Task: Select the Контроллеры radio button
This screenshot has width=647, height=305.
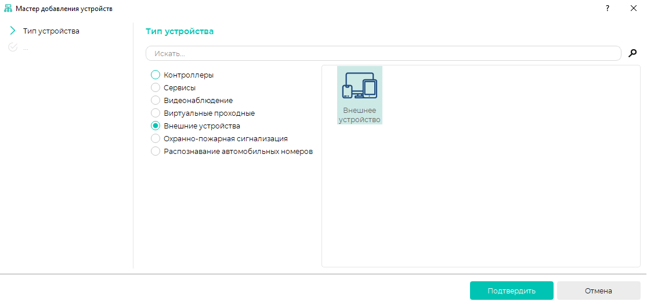Action: pos(155,75)
